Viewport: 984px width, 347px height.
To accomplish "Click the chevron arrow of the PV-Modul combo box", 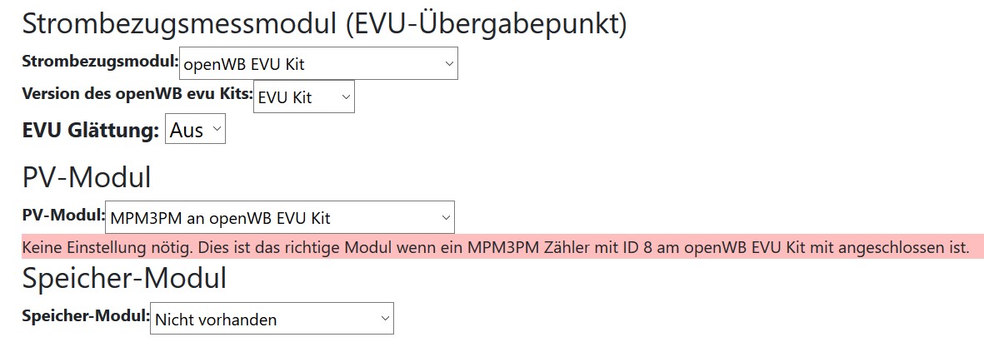I will pyautogui.click(x=446, y=217).
